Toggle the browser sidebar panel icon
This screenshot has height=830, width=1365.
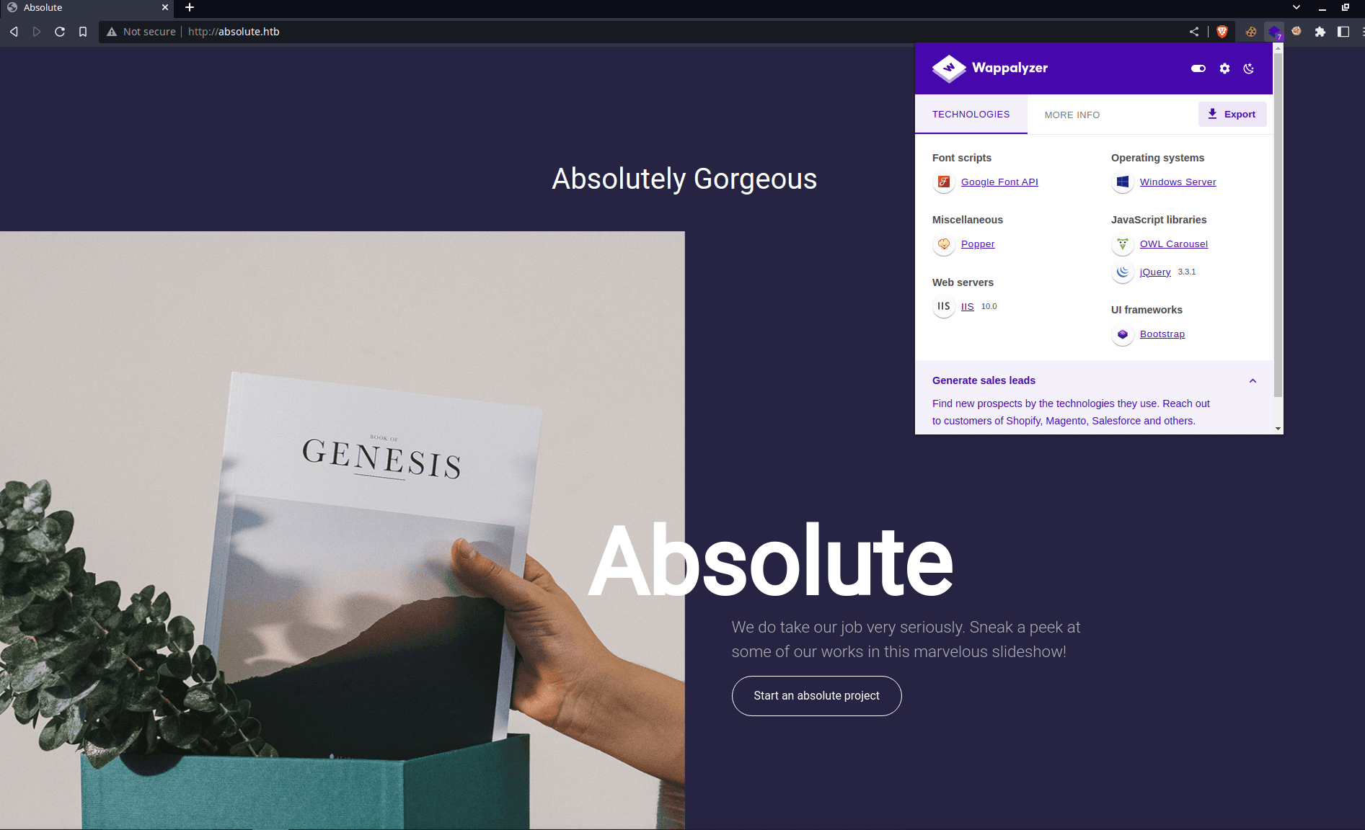point(1343,32)
